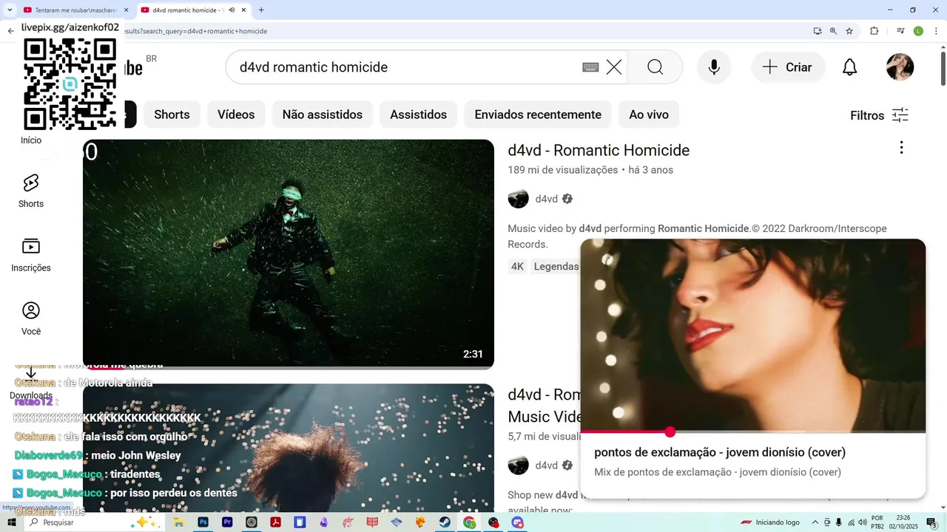Open the on-screen keyboard icon in search box
The image size is (947, 532).
pyautogui.click(x=590, y=67)
